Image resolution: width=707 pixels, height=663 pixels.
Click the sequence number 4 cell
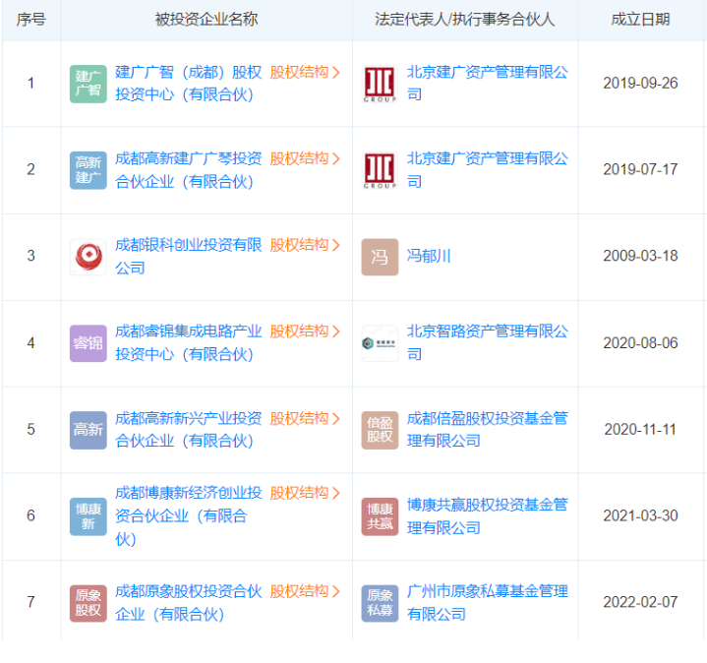pyautogui.click(x=30, y=342)
